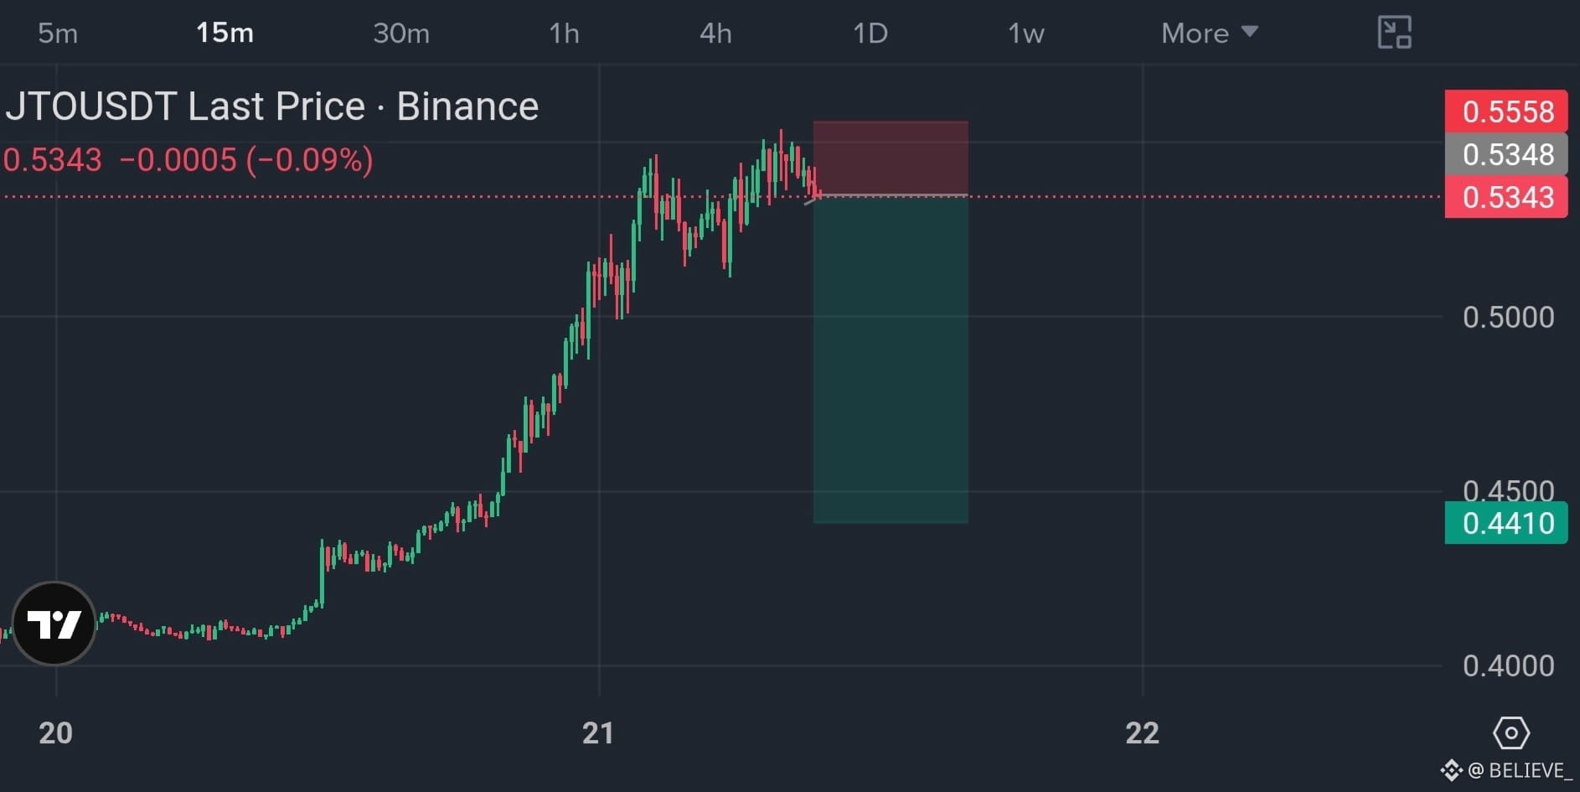The width and height of the screenshot is (1580, 792).
Task: Select the red 0.5343 current price label
Action: [x=1506, y=197]
